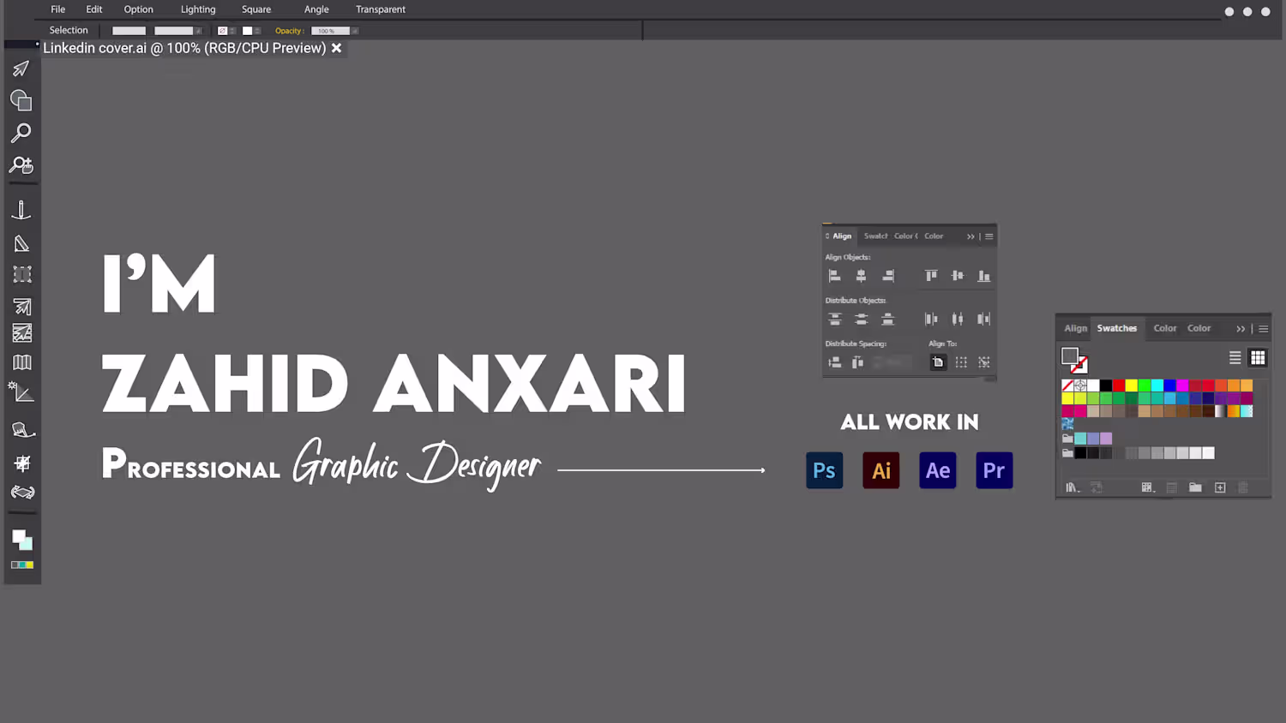Open the Opacity dropdown arrow
This screenshot has width=1286, height=723.
354,31
